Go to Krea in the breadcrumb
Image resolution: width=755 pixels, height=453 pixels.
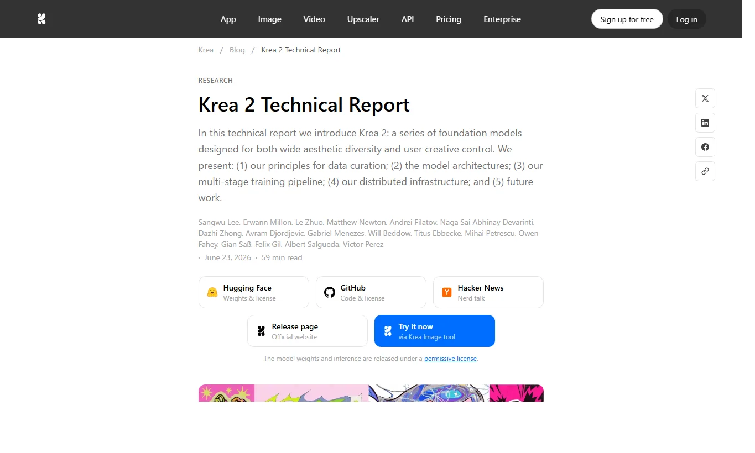[206, 50]
